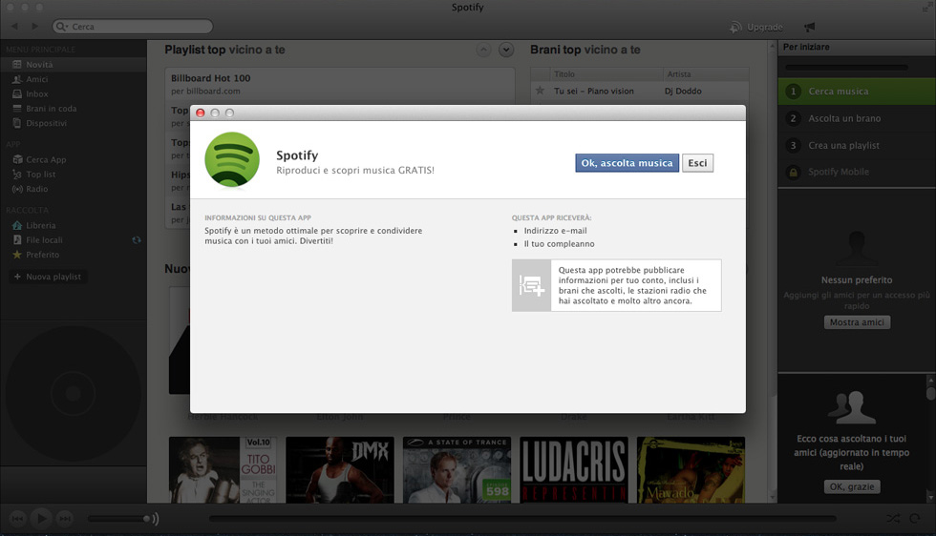The width and height of the screenshot is (936, 536).
Task: Select Libreria in the sidebar
Action: click(x=41, y=225)
